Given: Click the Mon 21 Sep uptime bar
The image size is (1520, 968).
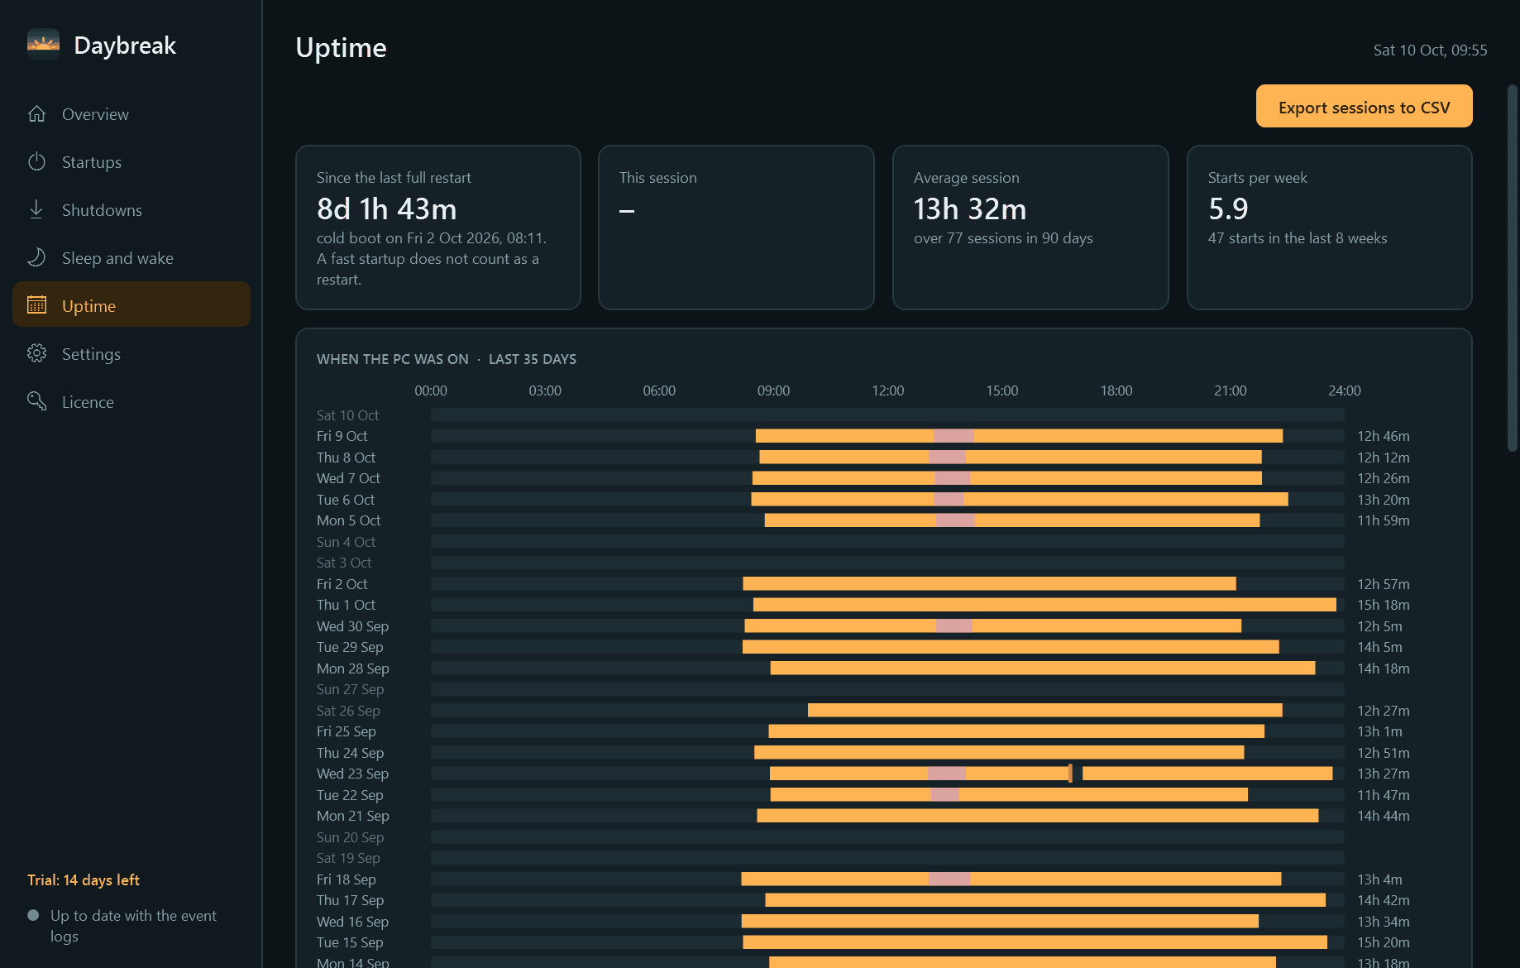Looking at the screenshot, I should pos(1038,816).
